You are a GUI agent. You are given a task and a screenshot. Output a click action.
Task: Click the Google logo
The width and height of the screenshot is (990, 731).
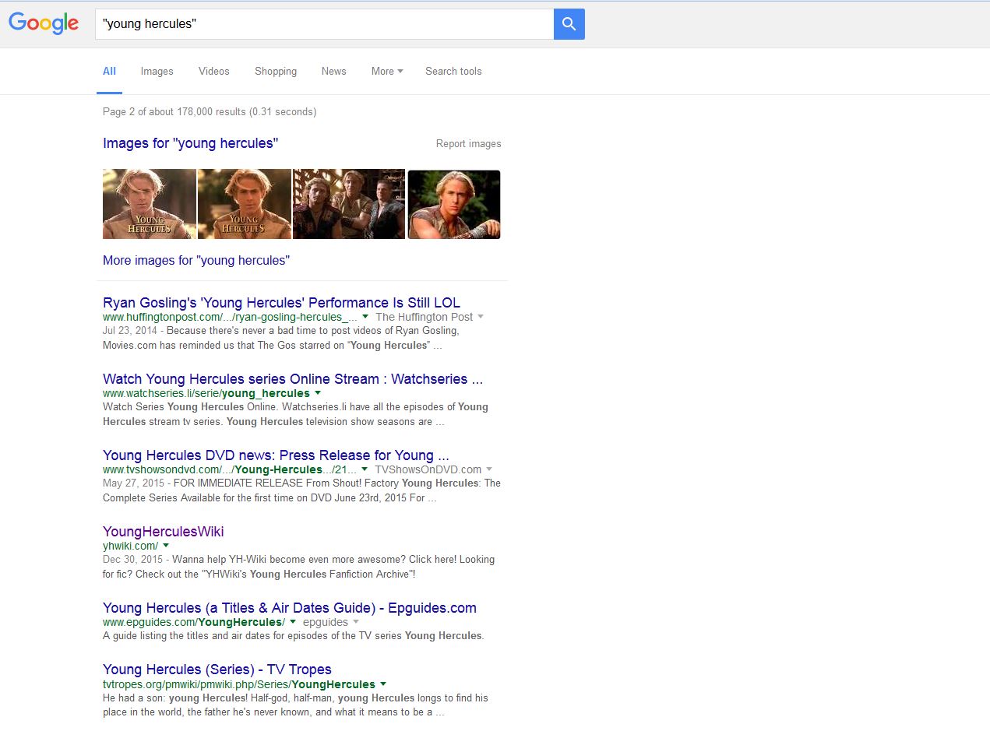point(44,23)
